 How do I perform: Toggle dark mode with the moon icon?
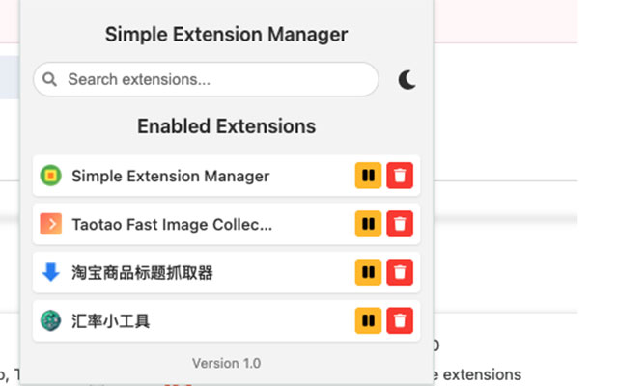point(407,79)
